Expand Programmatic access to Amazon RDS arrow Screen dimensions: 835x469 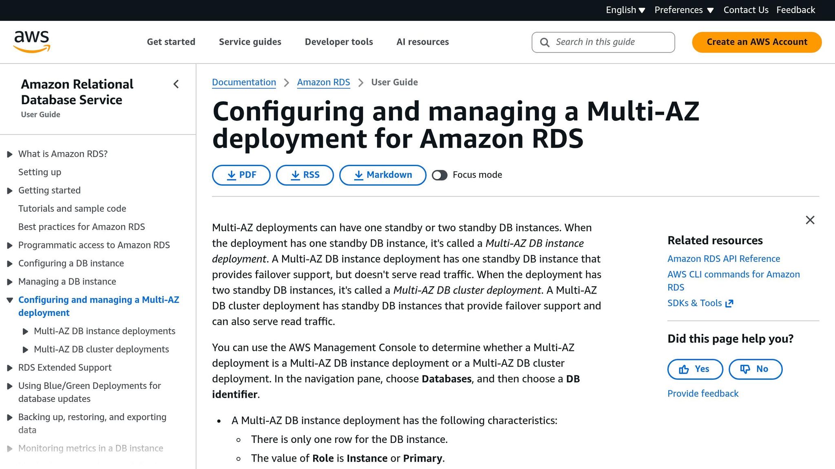10,245
